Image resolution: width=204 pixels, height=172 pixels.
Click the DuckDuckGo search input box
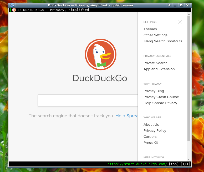(x=88, y=100)
